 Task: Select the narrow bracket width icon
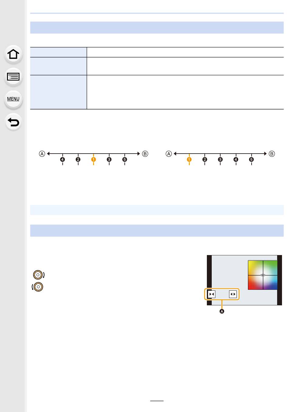pos(212,294)
